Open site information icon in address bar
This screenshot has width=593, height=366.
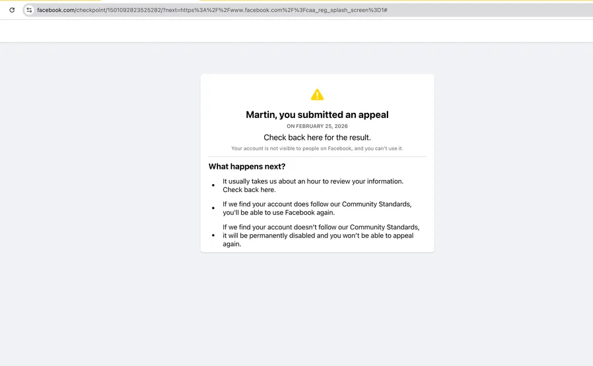coord(29,10)
